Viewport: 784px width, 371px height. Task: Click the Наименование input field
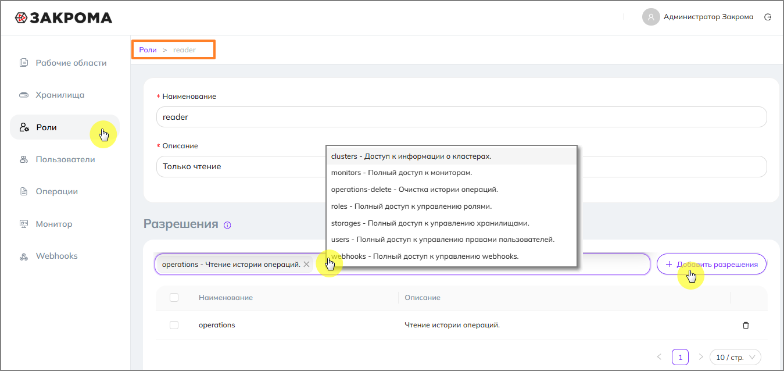[461, 117]
